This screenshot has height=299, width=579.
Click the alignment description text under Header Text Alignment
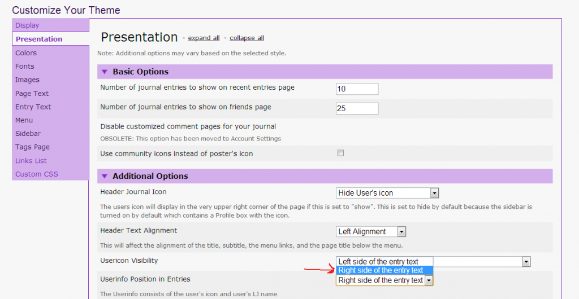(252, 245)
